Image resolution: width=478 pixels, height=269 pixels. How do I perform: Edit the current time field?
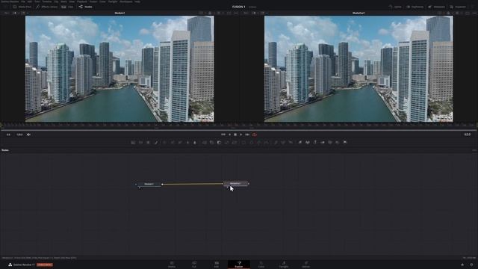(x=468, y=134)
